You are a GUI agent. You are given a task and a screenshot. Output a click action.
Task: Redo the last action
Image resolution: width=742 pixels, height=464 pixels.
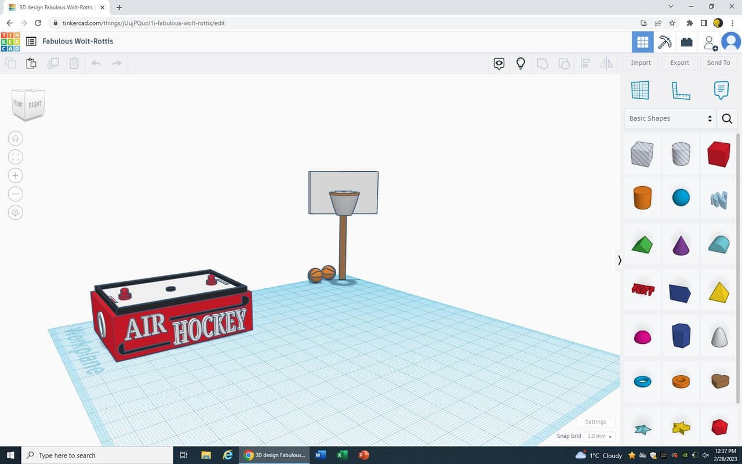(x=117, y=63)
